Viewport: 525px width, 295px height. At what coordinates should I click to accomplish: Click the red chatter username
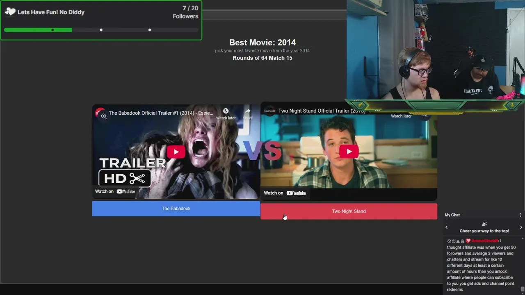coord(485,241)
